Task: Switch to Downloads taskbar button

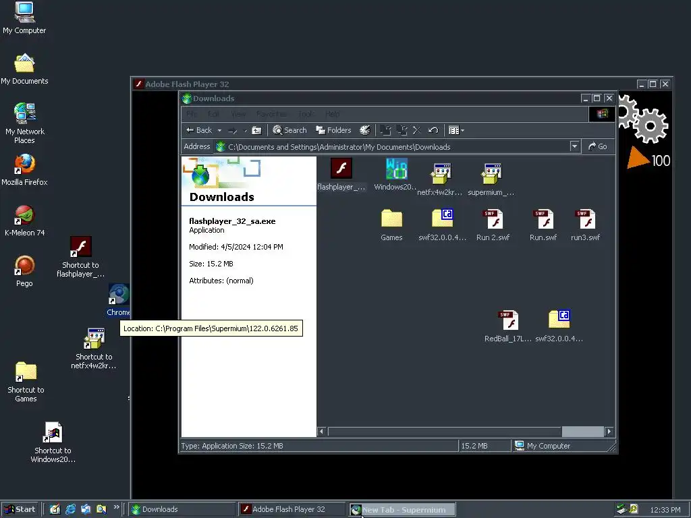Action: 182,509
